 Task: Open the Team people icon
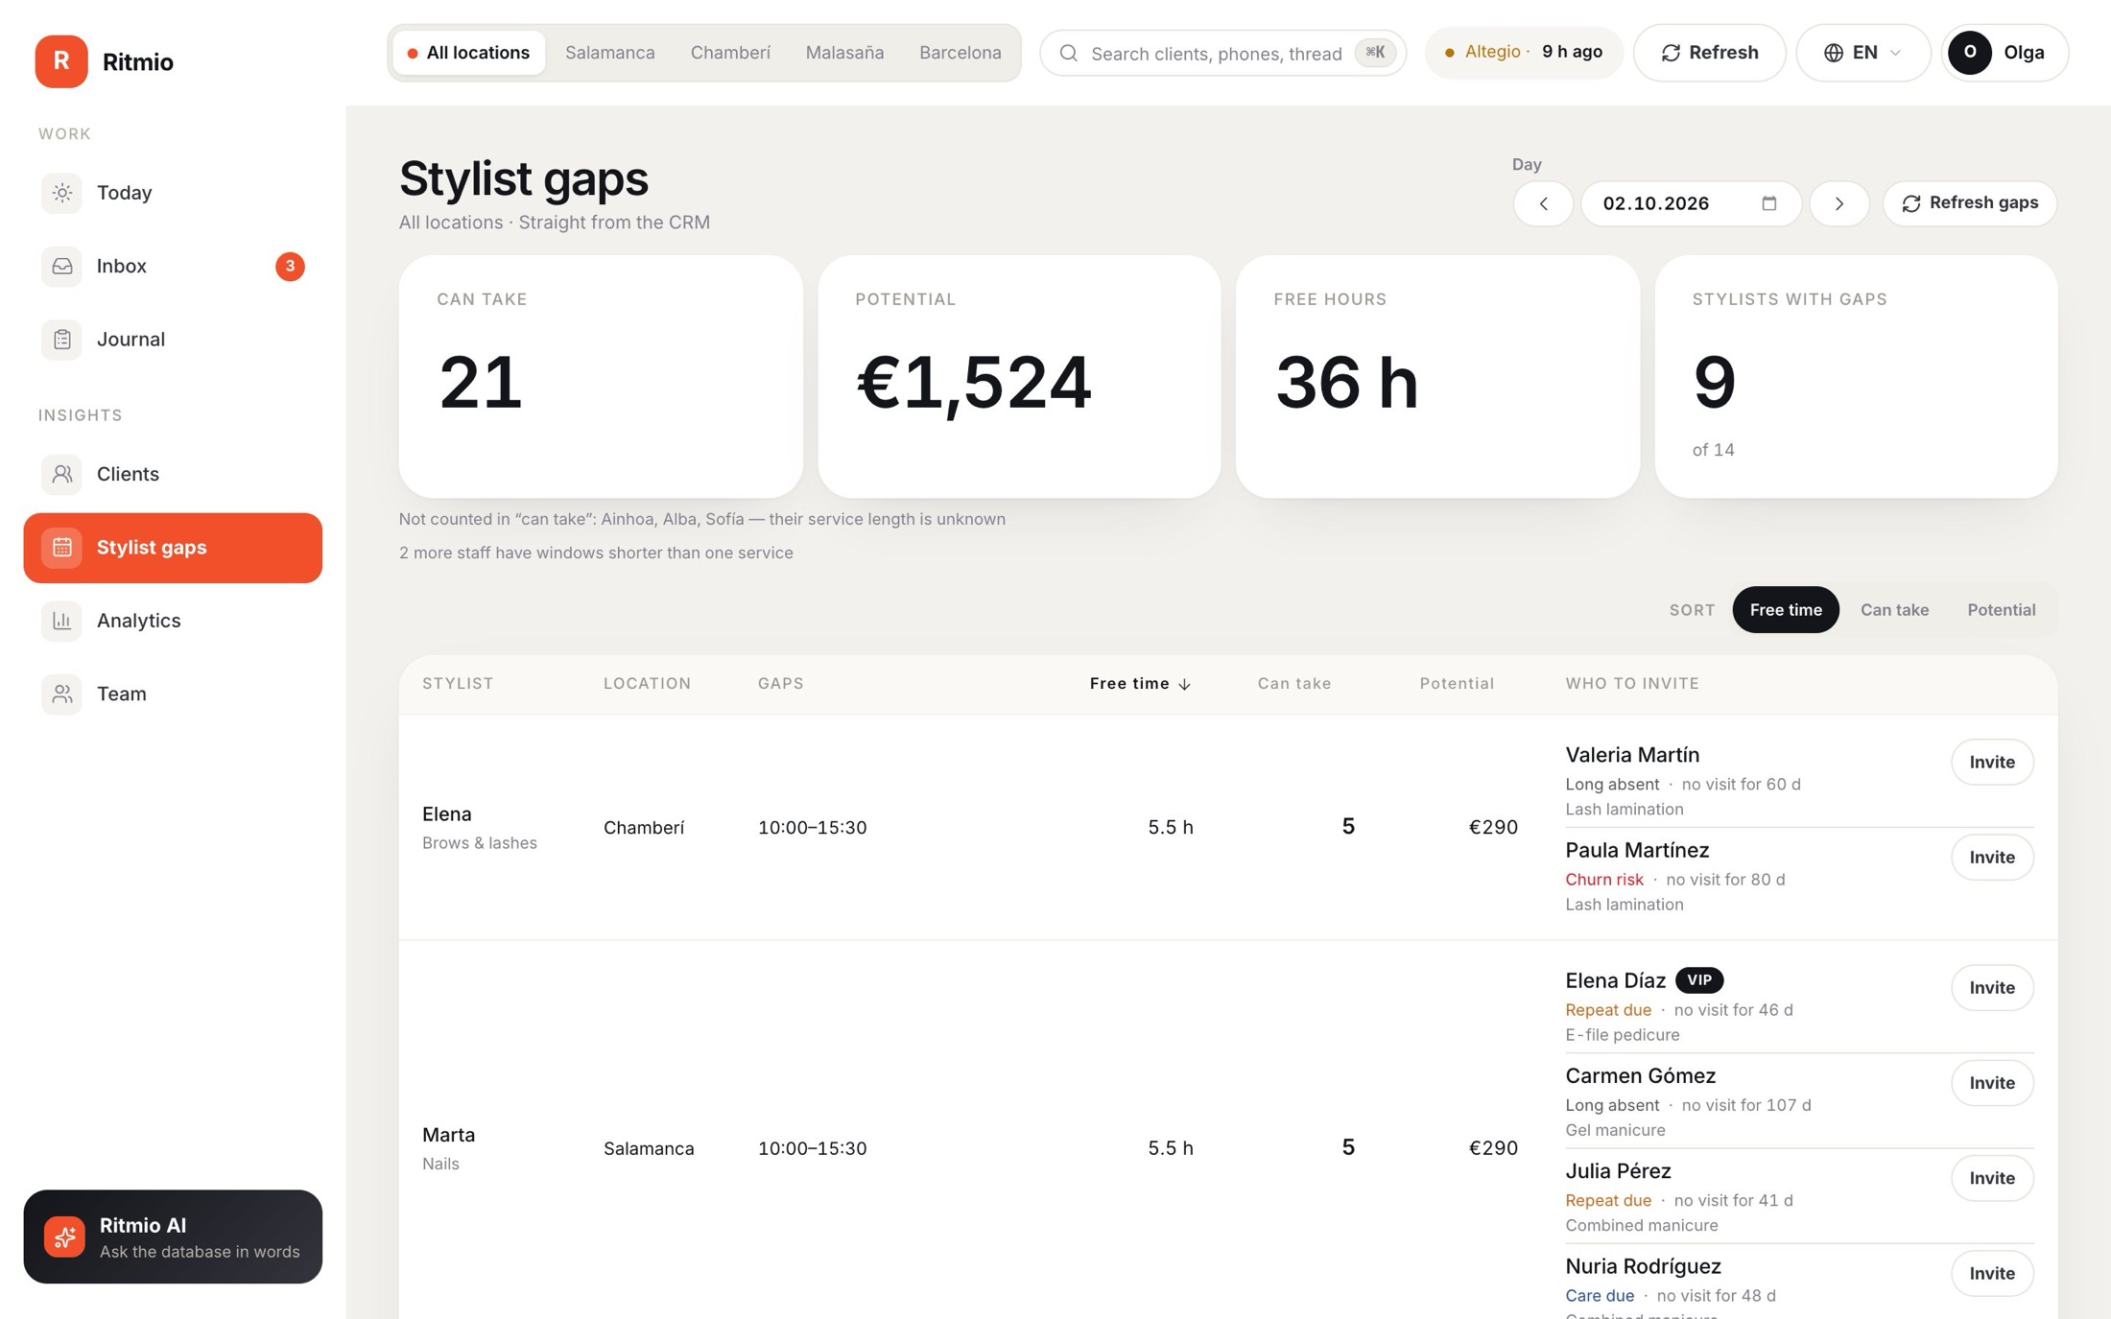(x=62, y=694)
